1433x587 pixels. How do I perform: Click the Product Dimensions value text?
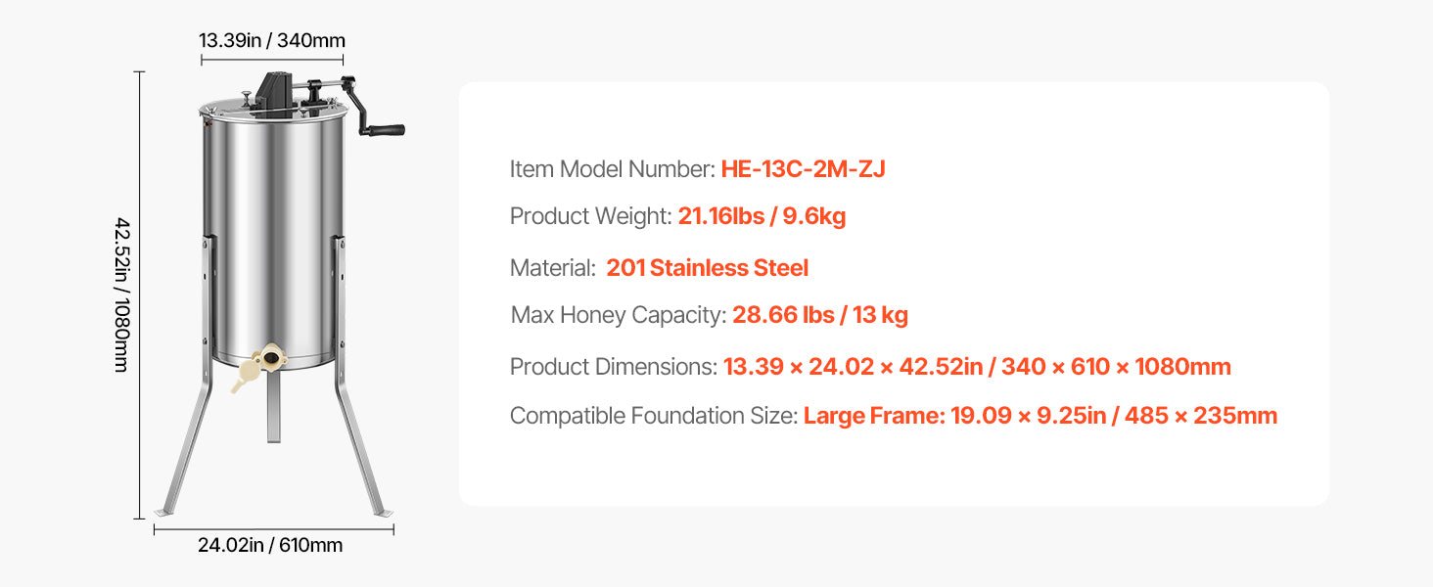click(977, 367)
